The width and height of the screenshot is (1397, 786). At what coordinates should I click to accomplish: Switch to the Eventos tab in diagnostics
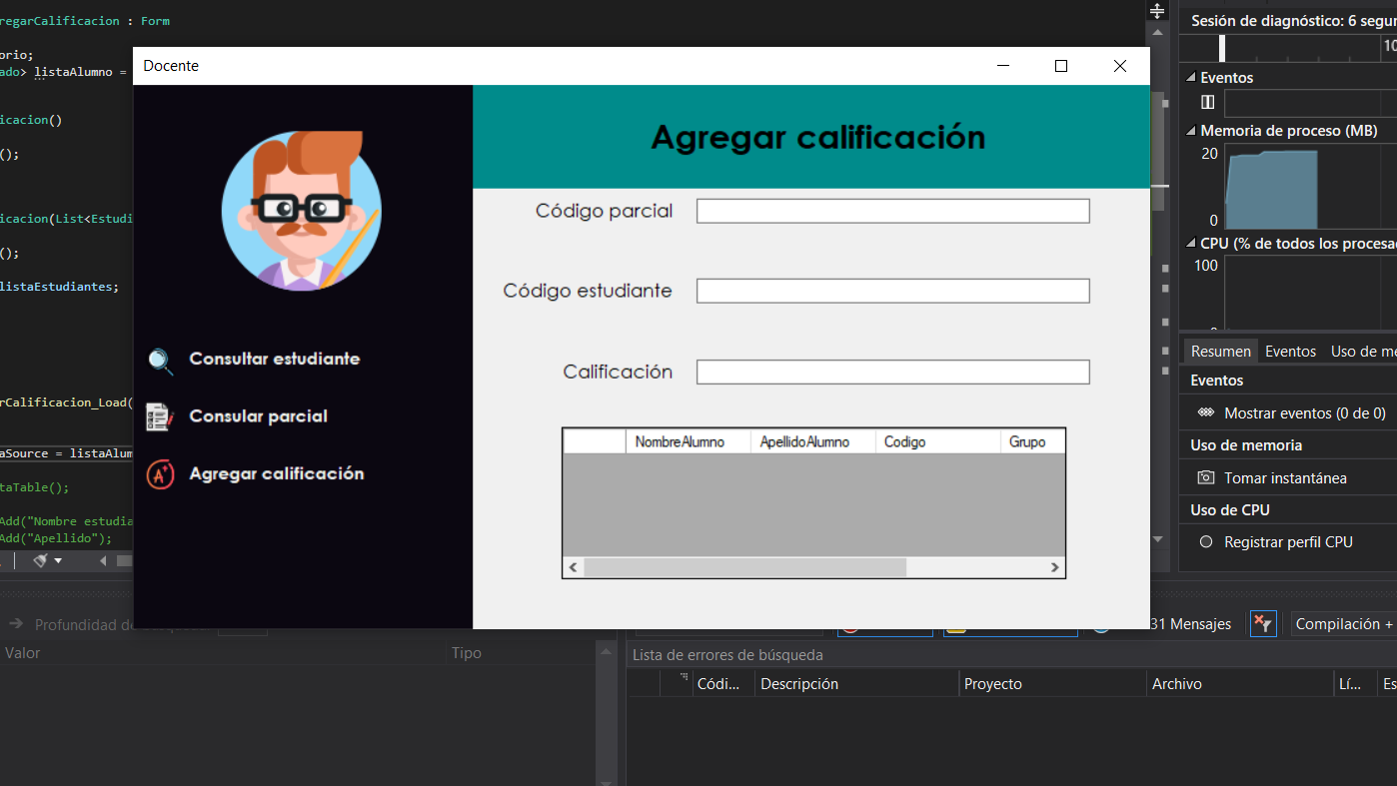pyautogui.click(x=1291, y=352)
